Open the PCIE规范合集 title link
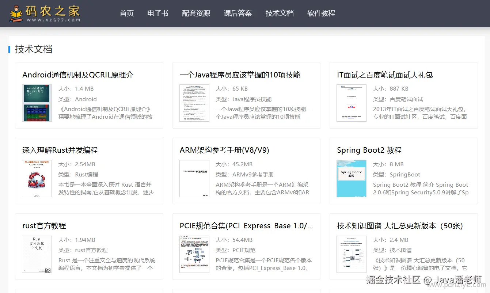The height and width of the screenshot is (293, 490). click(246, 226)
